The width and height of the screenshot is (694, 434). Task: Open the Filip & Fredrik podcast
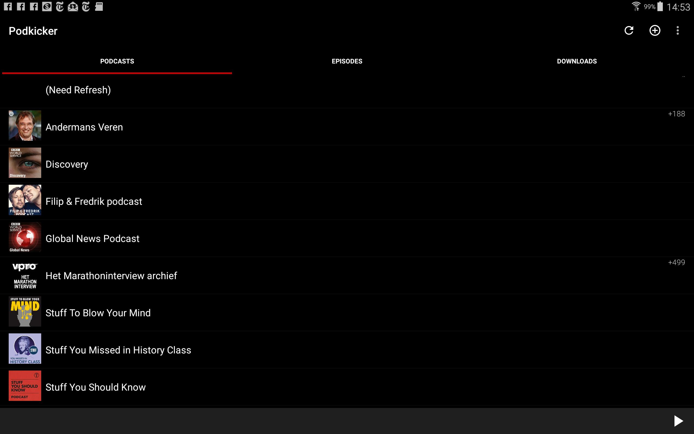pos(94,202)
